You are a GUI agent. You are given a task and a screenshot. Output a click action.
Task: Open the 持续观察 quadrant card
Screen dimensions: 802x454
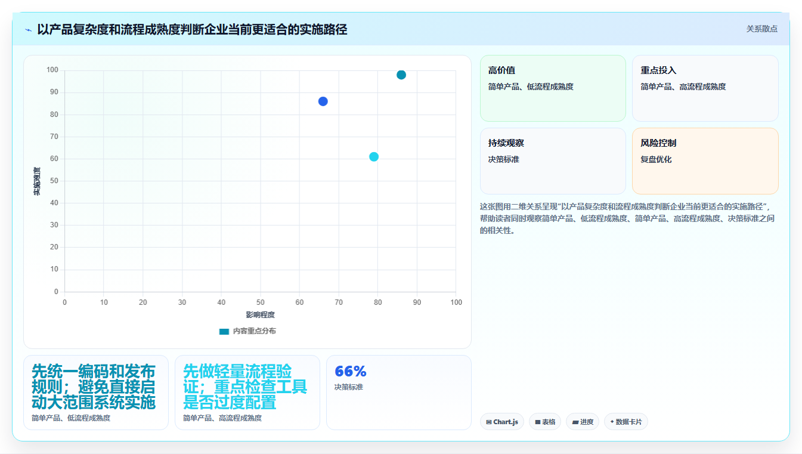click(x=553, y=161)
